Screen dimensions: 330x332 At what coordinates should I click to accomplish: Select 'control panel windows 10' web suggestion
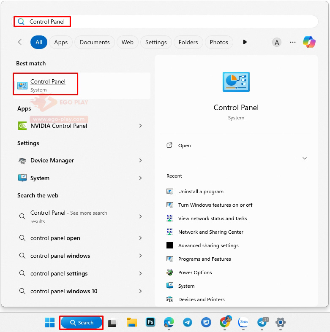pyautogui.click(x=64, y=292)
